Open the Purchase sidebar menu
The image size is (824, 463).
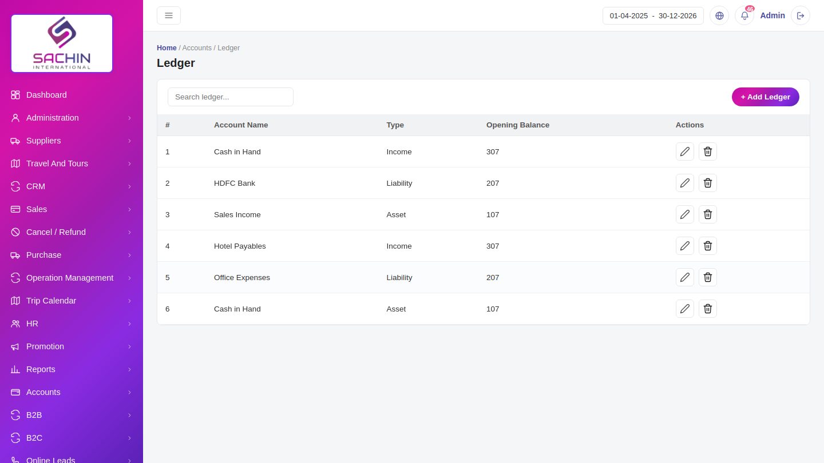point(72,255)
